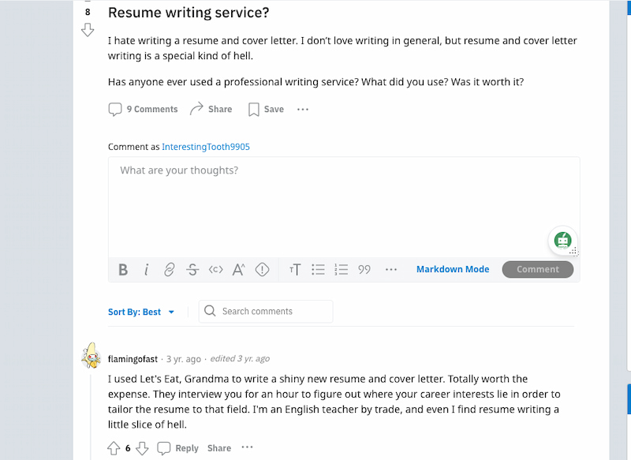Toggle bold formatting in comment editor
Image resolution: width=631 pixels, height=460 pixels.
tap(123, 269)
